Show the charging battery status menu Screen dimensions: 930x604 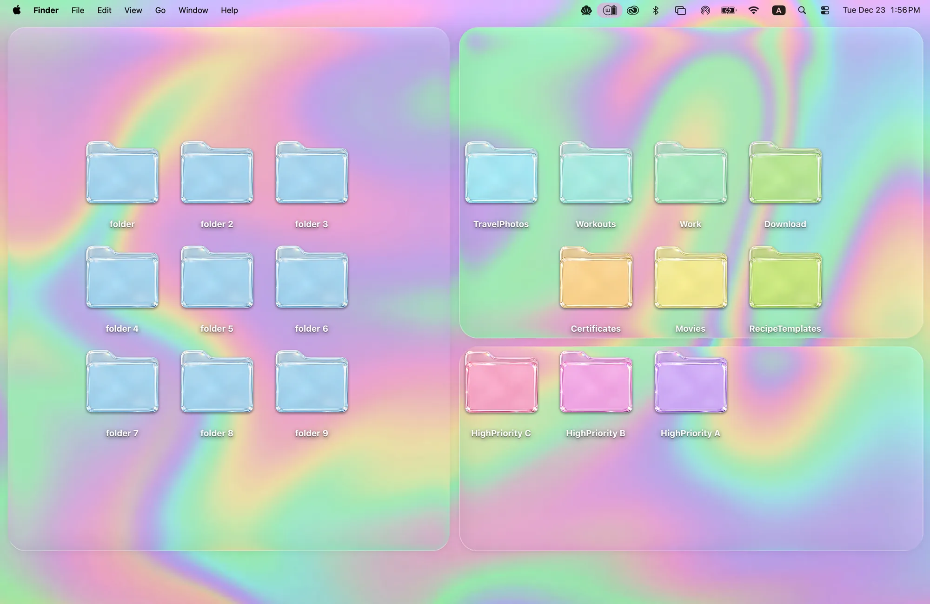click(729, 10)
